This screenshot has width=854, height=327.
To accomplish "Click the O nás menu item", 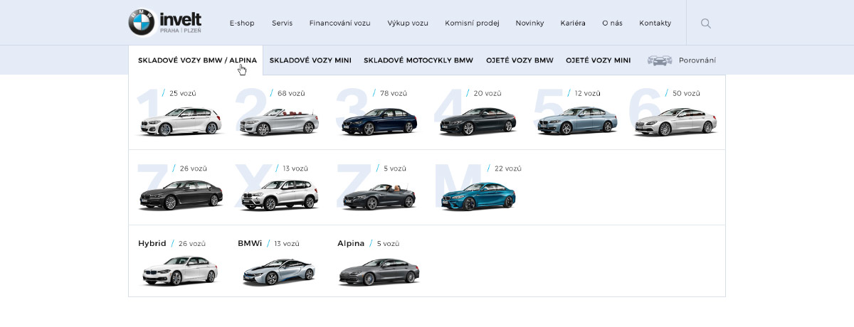I will pyautogui.click(x=612, y=23).
